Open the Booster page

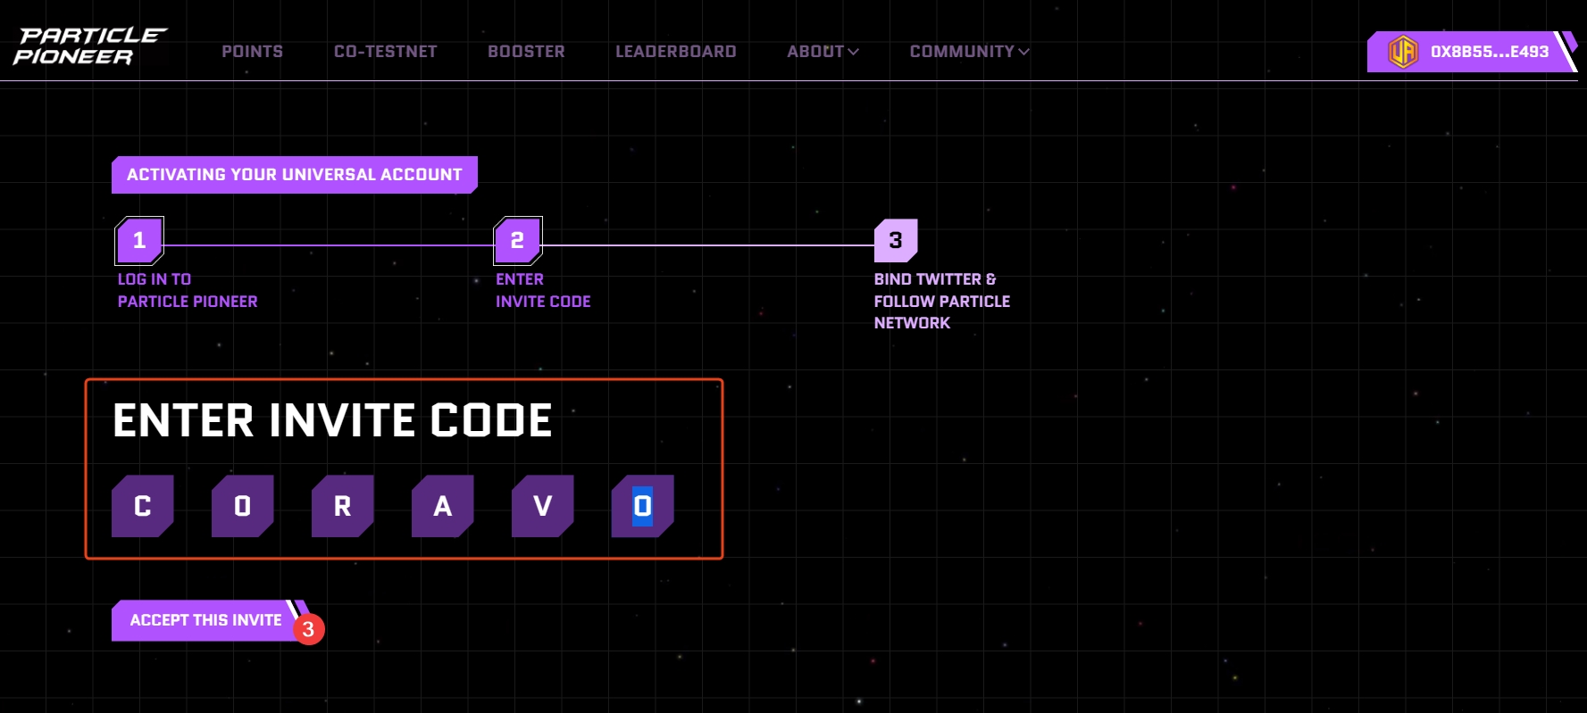click(526, 52)
